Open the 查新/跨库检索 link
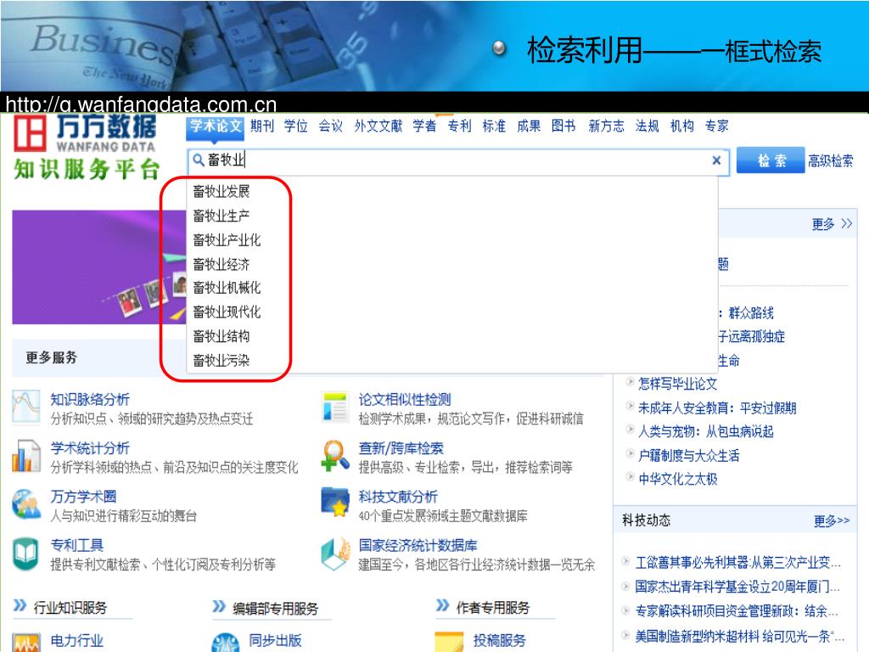This screenshot has width=869, height=652. click(401, 448)
